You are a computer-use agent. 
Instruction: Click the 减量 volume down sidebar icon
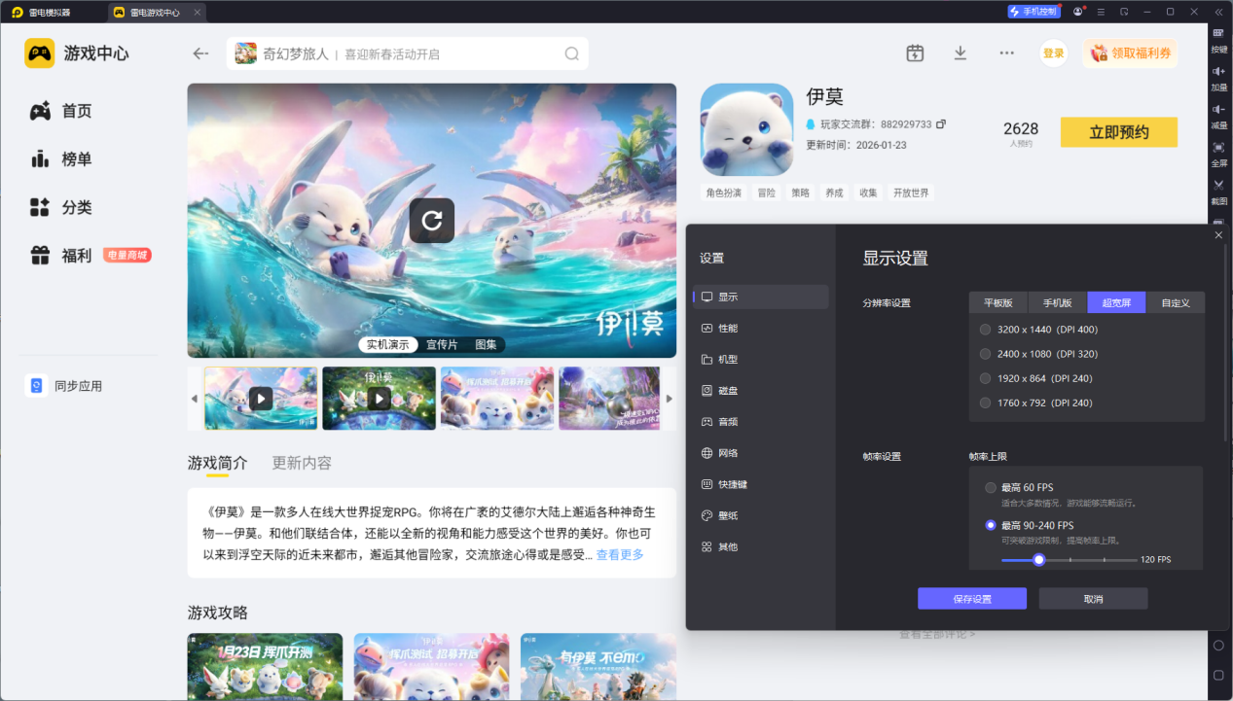coord(1218,116)
